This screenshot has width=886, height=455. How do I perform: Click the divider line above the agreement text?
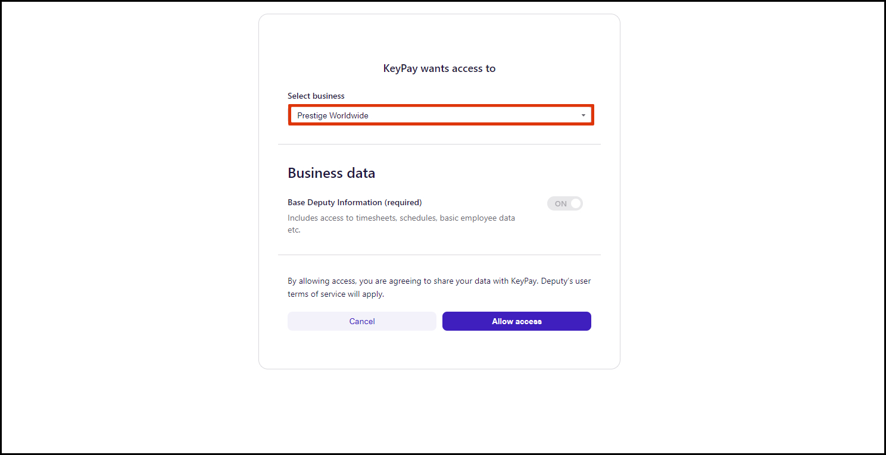coord(439,255)
